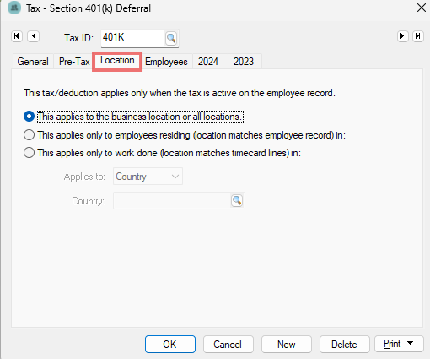Image resolution: width=430 pixels, height=359 pixels.
Task: Open the Country lookup magnifier
Action: point(237,200)
